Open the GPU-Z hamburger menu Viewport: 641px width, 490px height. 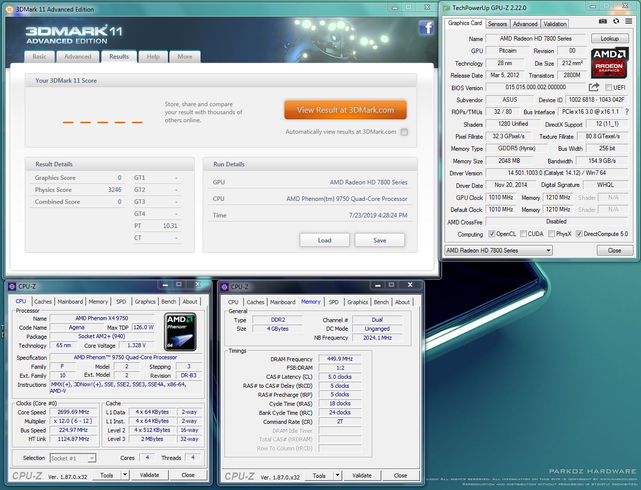(629, 21)
